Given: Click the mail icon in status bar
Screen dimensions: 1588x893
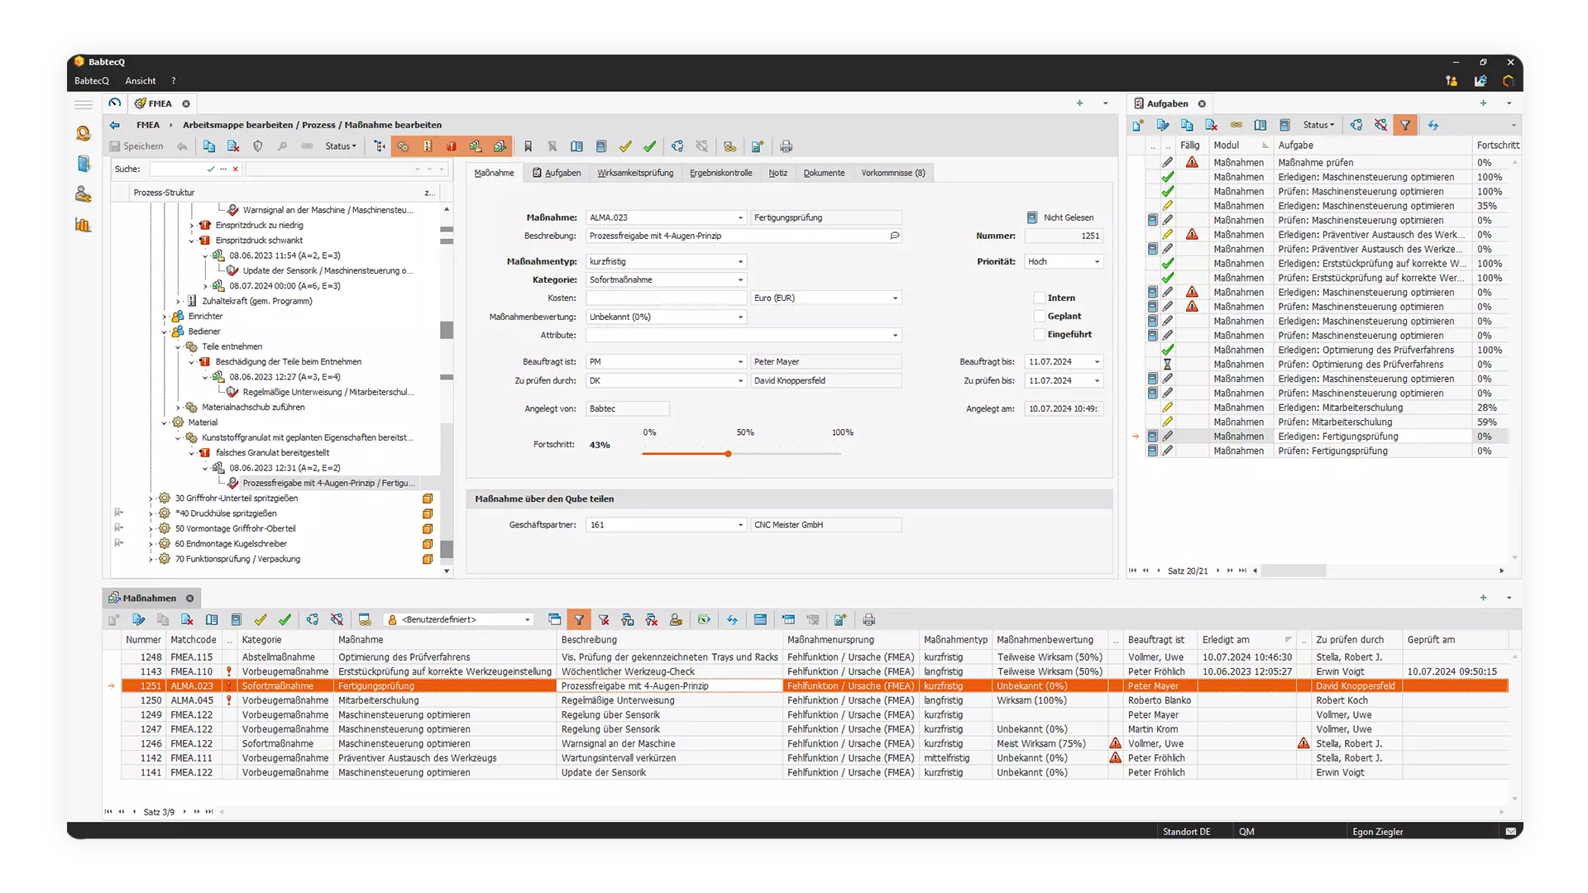Looking at the screenshot, I should (1510, 832).
